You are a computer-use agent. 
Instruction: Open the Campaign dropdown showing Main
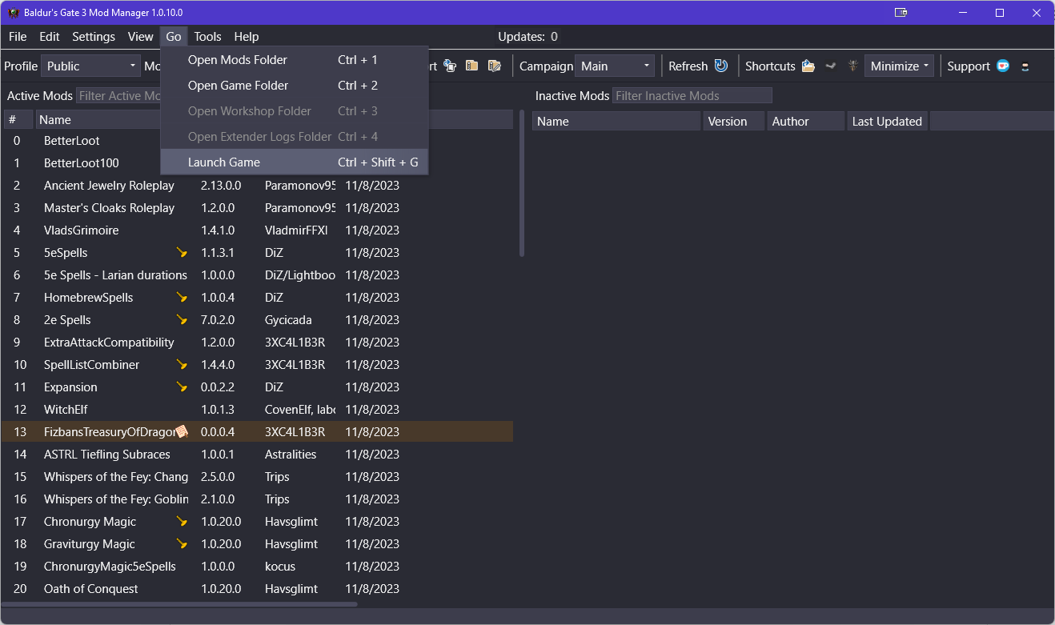615,66
